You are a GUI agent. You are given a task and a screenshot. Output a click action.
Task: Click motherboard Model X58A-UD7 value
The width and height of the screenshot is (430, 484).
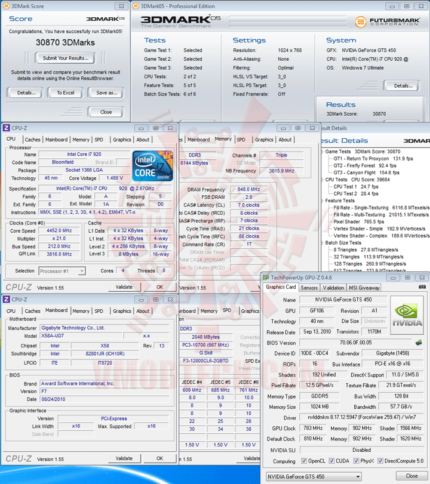81,336
